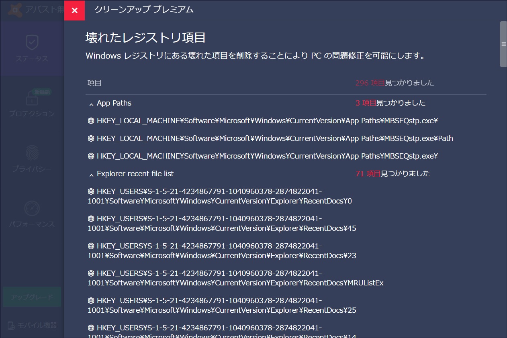Click the アップグレード button
The height and width of the screenshot is (338, 507).
click(32, 297)
